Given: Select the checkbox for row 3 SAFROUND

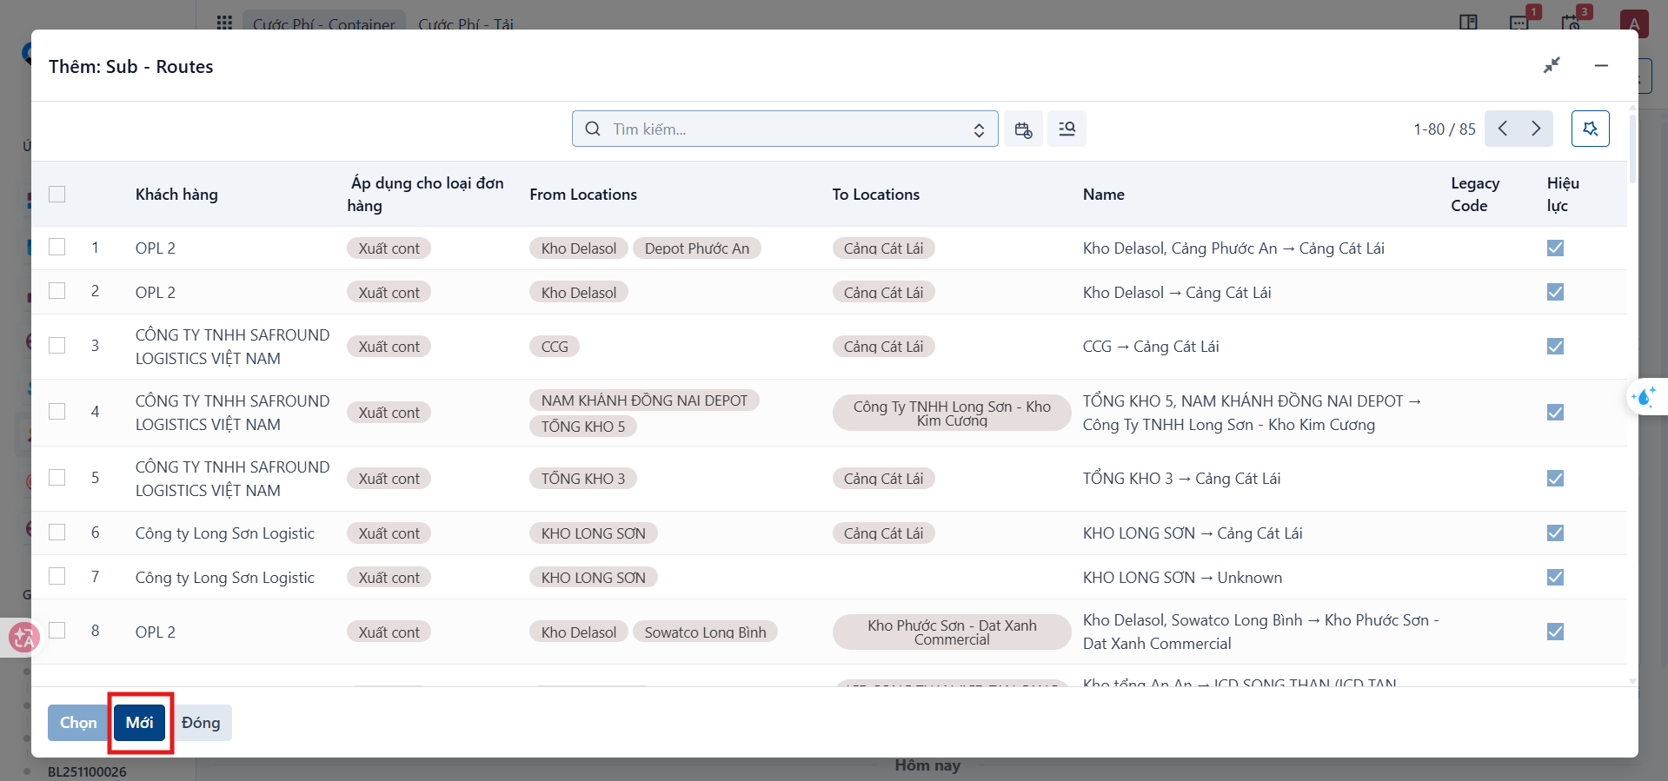Looking at the screenshot, I should pyautogui.click(x=57, y=345).
